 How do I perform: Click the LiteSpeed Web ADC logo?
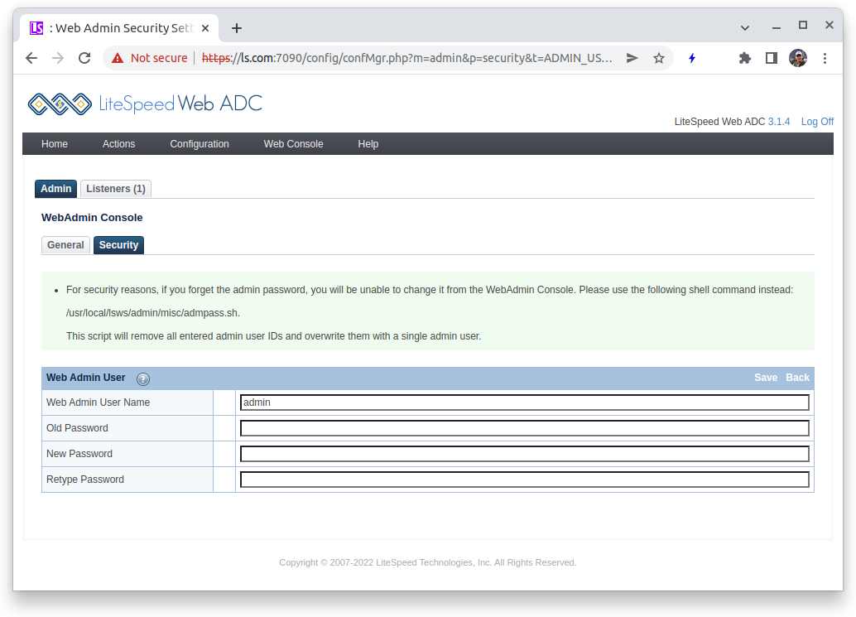[x=145, y=104]
